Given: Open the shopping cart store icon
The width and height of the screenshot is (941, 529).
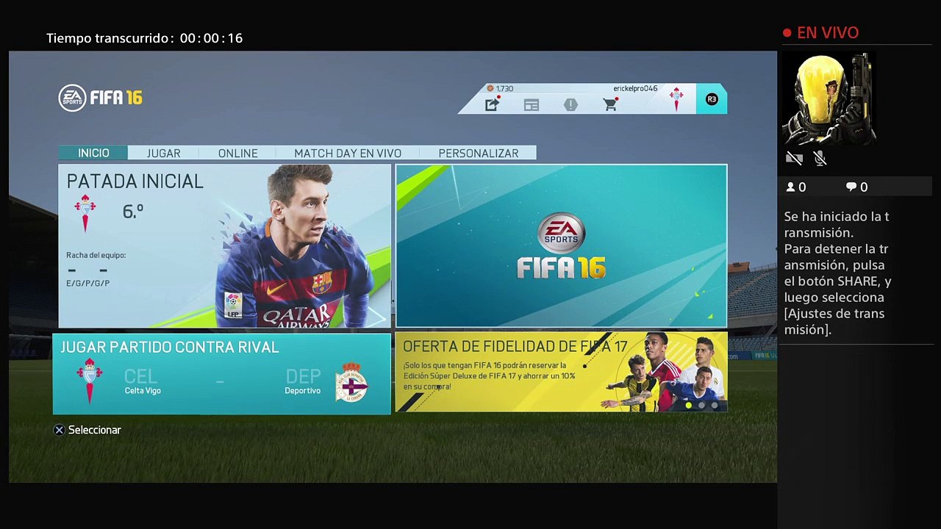Looking at the screenshot, I should (610, 105).
